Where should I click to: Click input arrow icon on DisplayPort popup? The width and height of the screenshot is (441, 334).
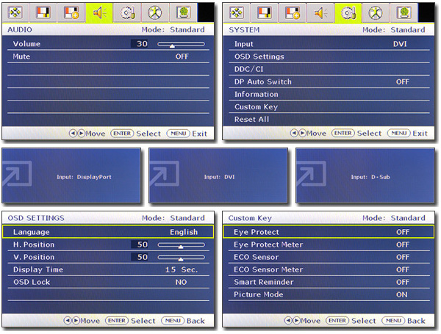click(17, 173)
